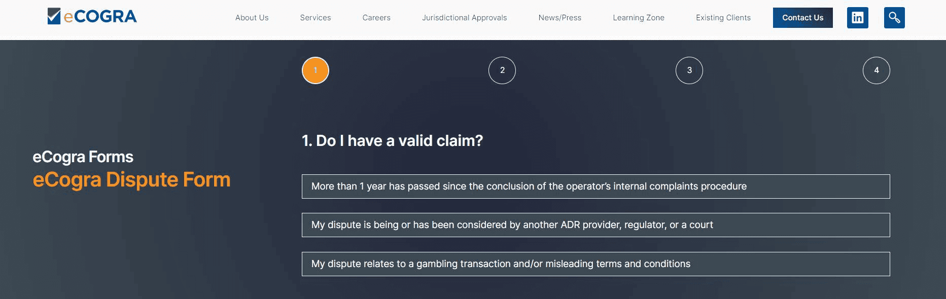946x299 pixels.
Task: Open the Careers page
Action: (x=376, y=18)
